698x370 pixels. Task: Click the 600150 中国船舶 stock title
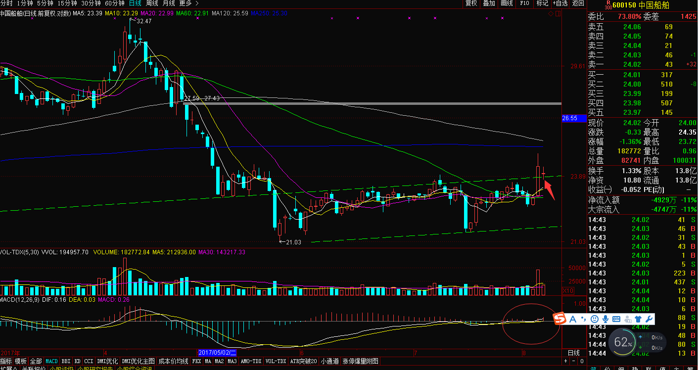(x=641, y=5)
